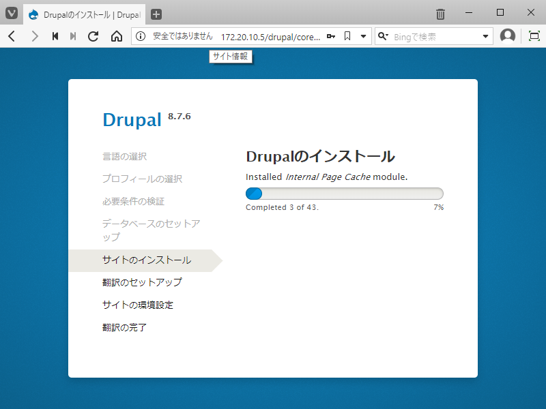Click the search engine magnifier icon

[383, 36]
